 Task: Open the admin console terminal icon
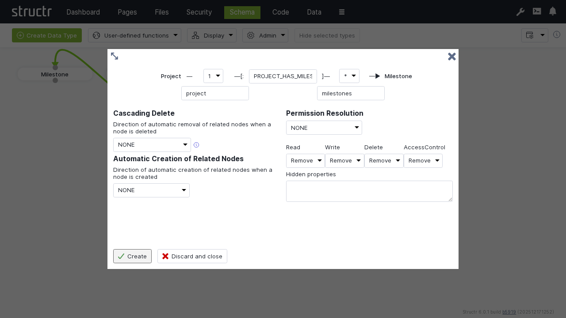(x=537, y=11)
